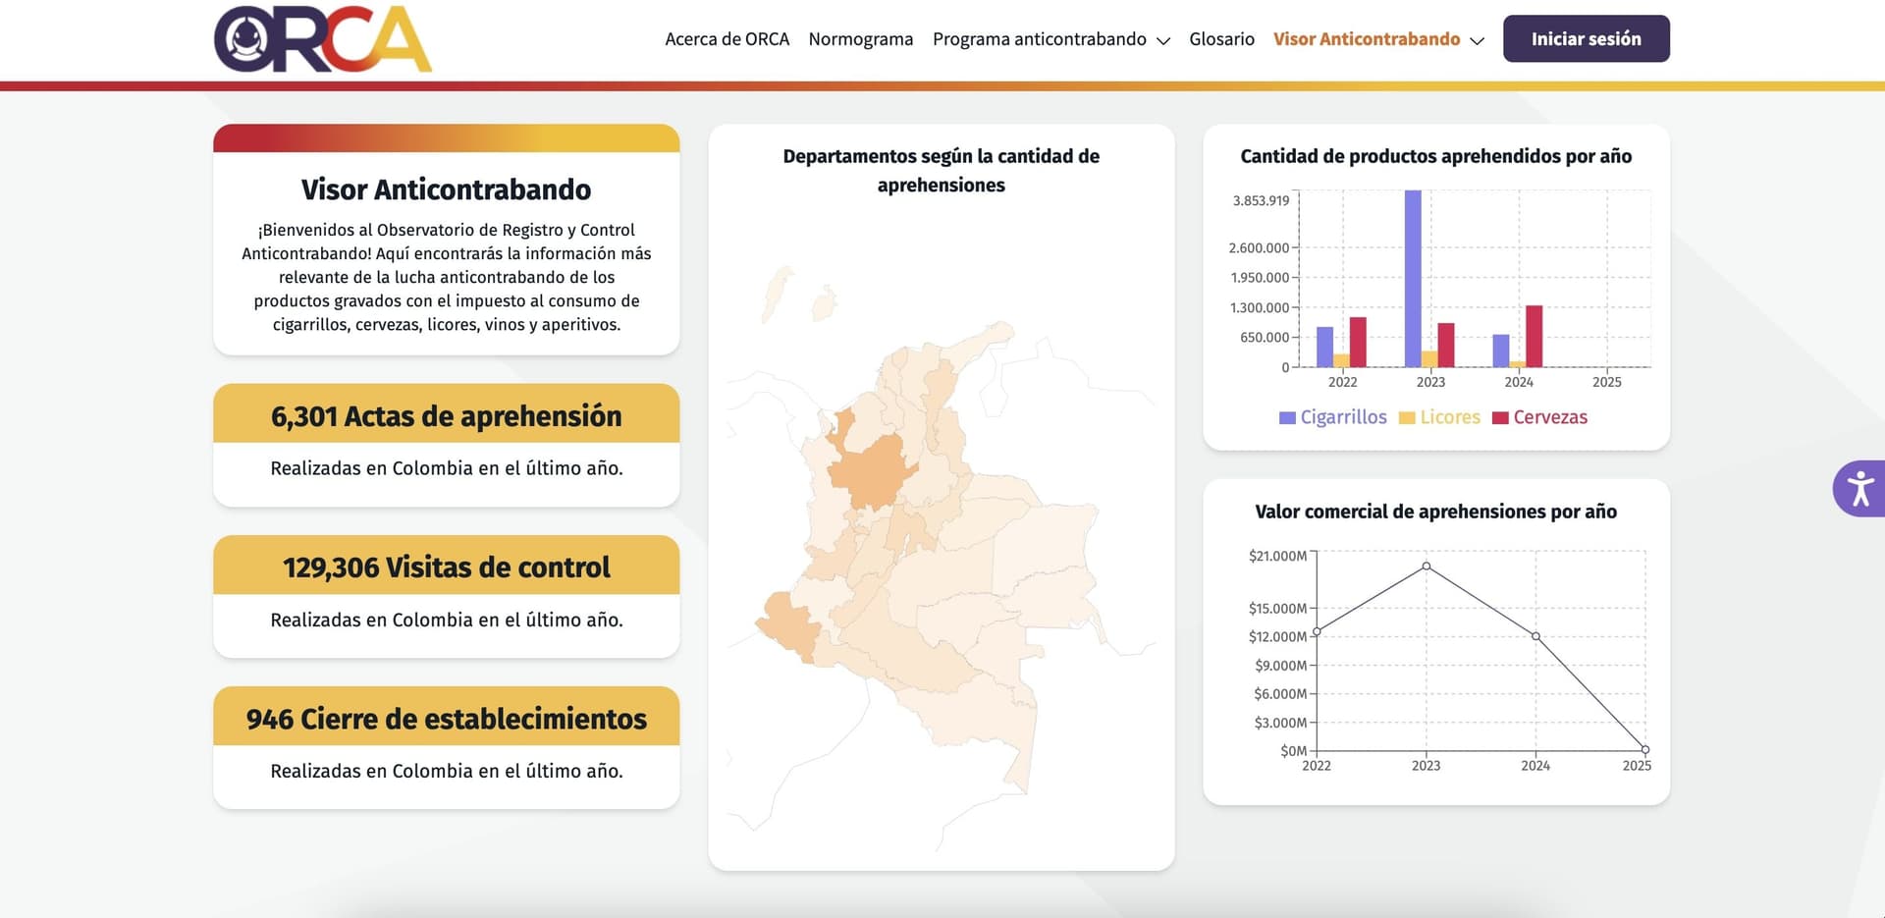Viewport: 1885px width, 918px height.
Task: Click the 2024 point on line chart
Action: (1536, 636)
